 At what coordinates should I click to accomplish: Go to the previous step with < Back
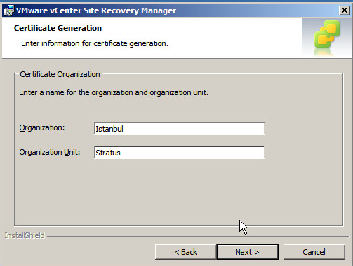(x=186, y=252)
